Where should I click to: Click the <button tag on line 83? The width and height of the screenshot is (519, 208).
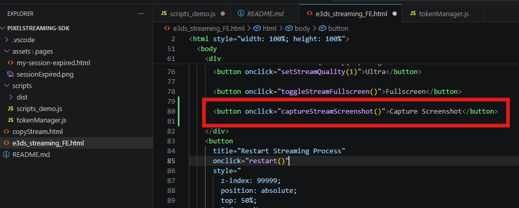(x=219, y=141)
